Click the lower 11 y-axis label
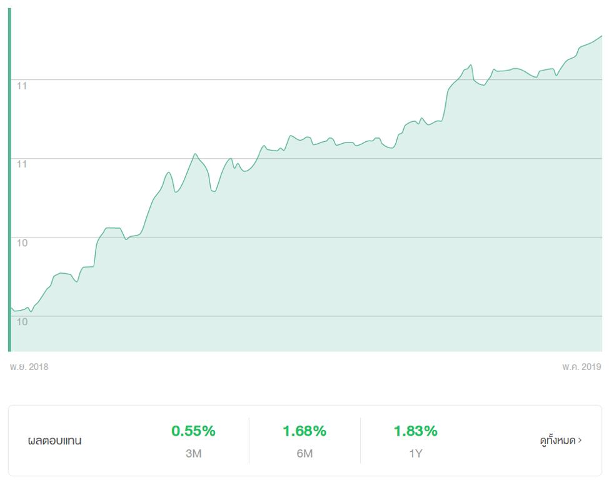 pos(22,164)
